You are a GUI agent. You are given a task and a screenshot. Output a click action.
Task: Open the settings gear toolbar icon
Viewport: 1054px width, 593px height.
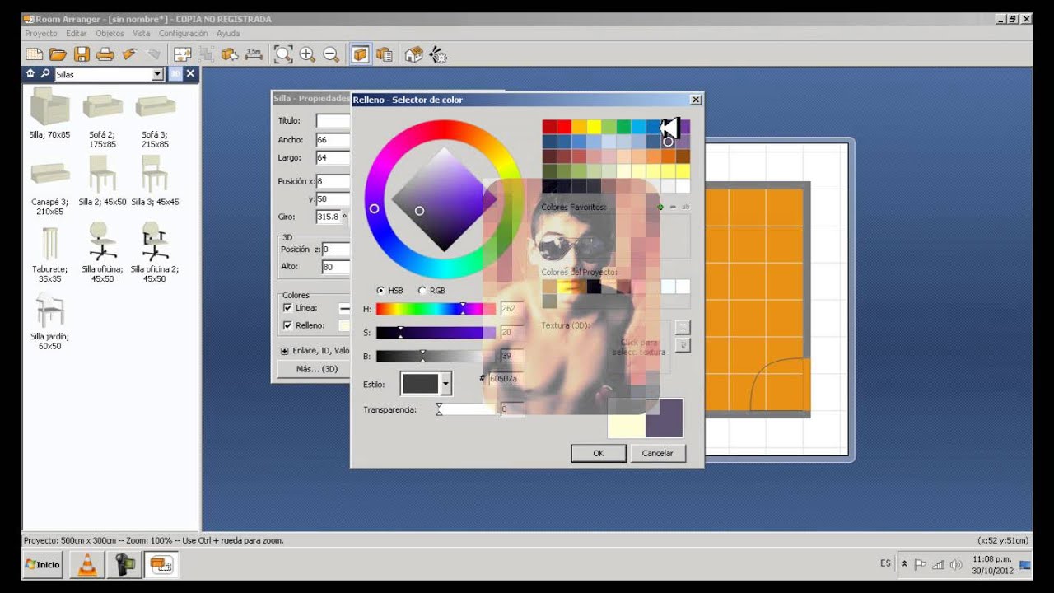(x=437, y=54)
